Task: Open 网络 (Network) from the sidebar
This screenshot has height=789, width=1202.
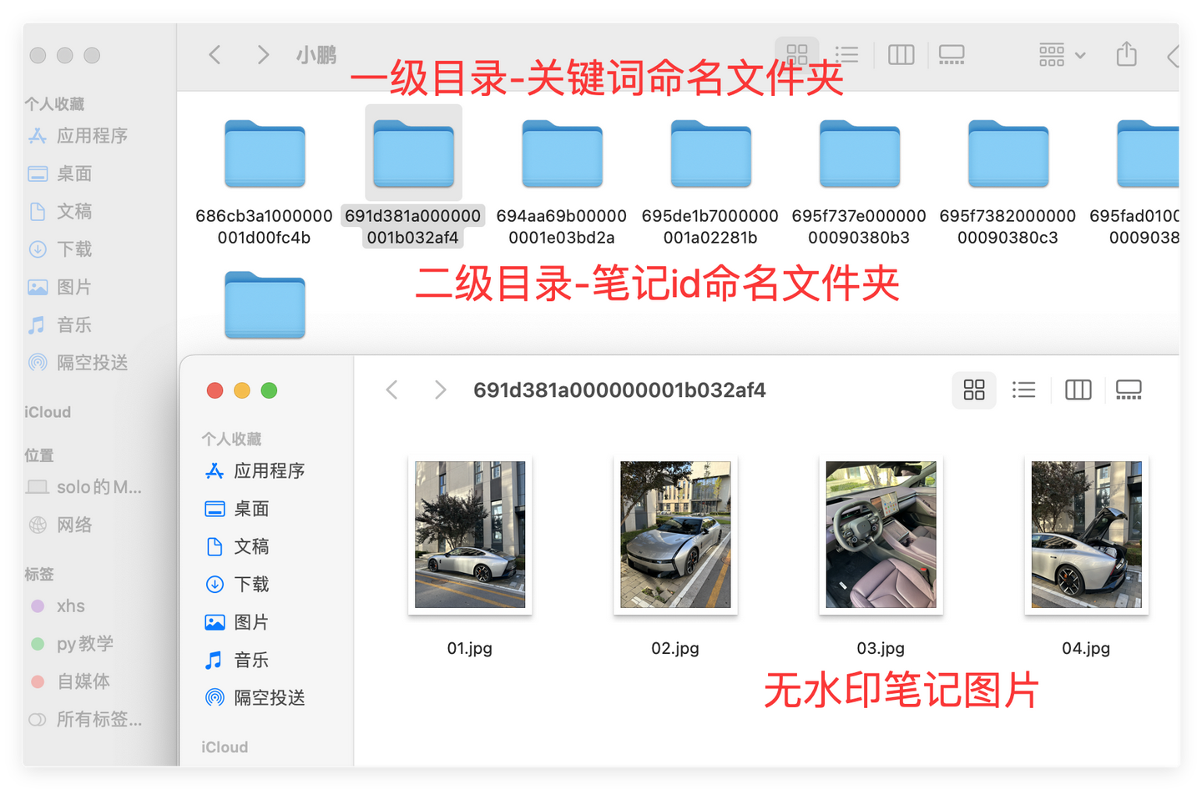Action: tap(73, 525)
